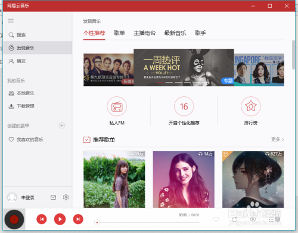Open 我喜欢的音乐 playlist
298x233 pixels.
[x=38, y=140]
